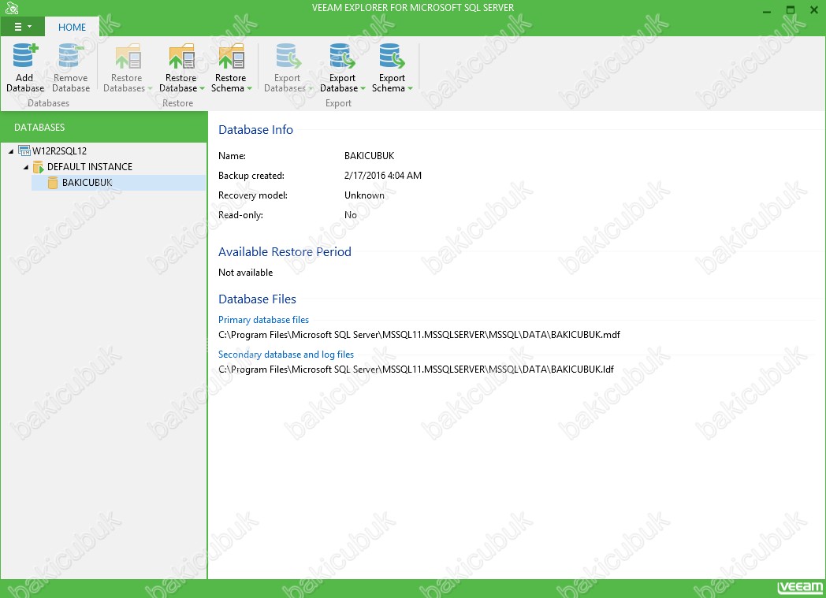Screen dimensions: 826x598
Task: Click the Databases ribbon group label
Action: click(48, 103)
